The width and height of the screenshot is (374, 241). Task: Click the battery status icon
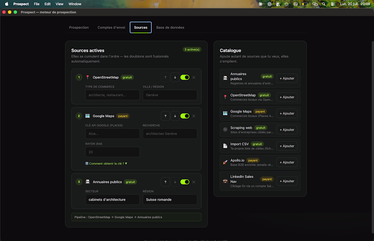[305, 4]
